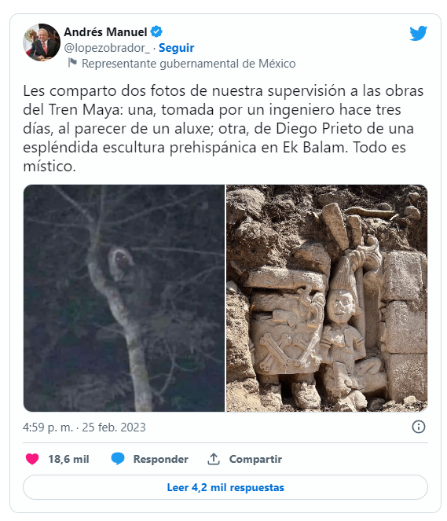Screen dimensions: 447x521
Task: Open the aluxe tree photo
Action: (124, 298)
